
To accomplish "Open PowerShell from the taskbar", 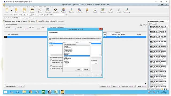I will (18, 92).
